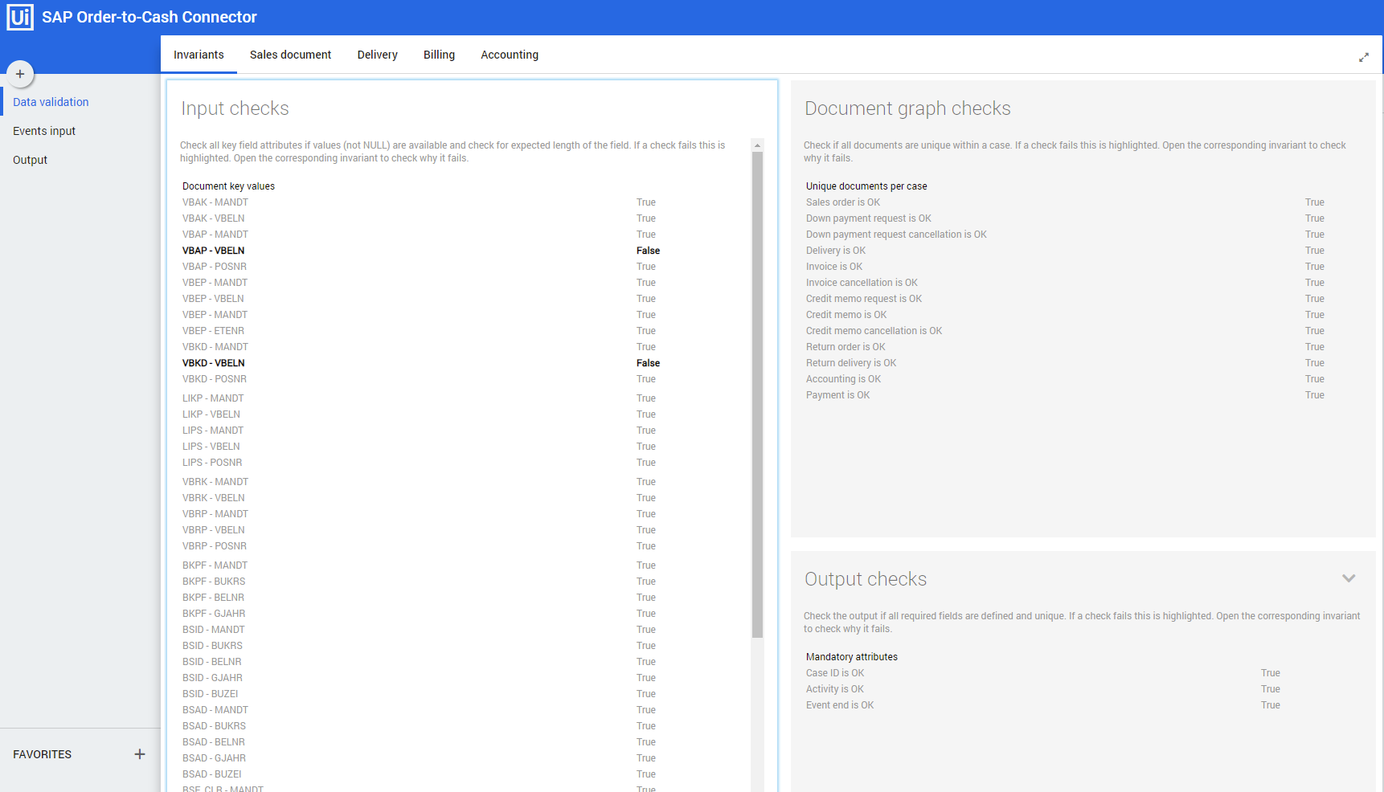
Task: Click the scroll-up arrow in Input checks
Action: click(x=757, y=145)
